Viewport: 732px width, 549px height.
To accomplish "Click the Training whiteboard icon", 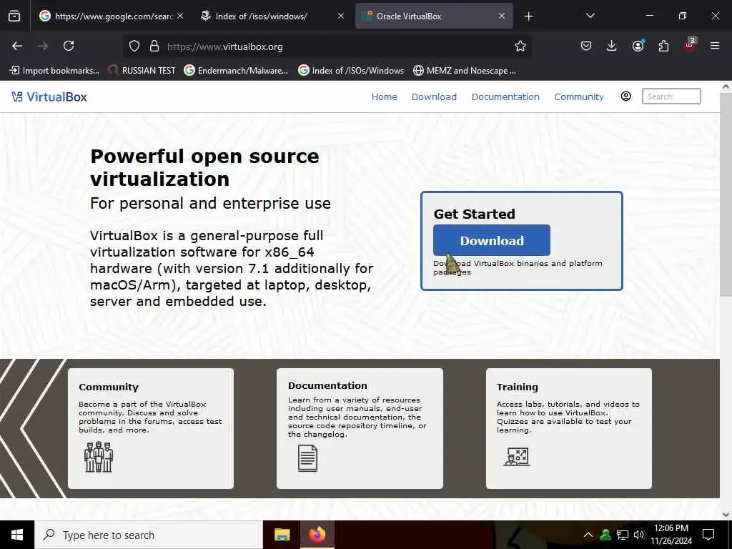I will click(x=517, y=457).
